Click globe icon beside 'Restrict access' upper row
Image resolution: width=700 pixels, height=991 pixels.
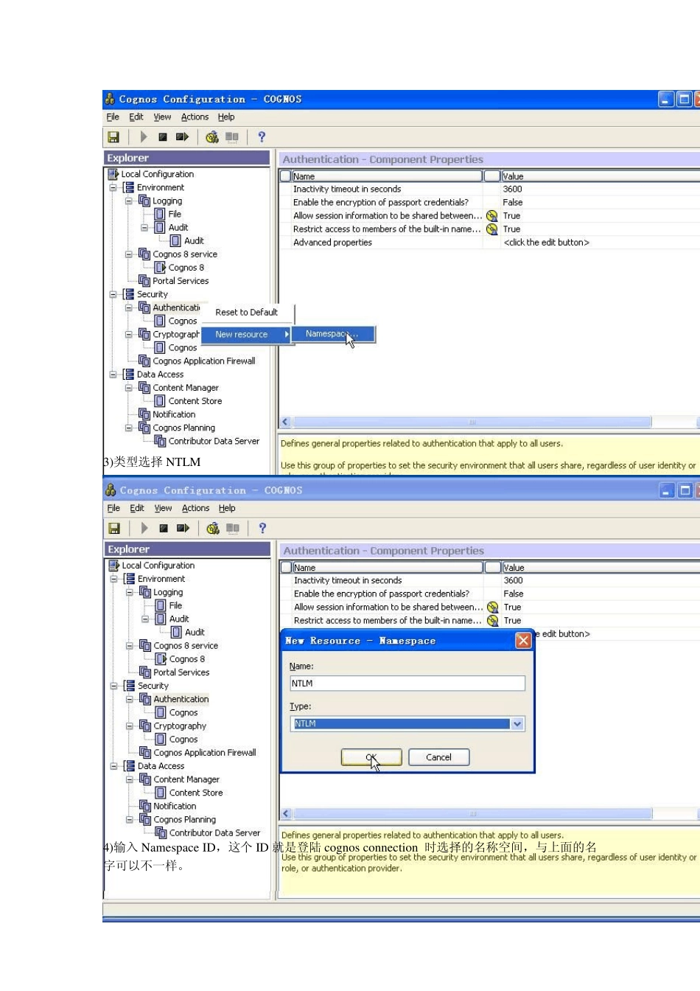coord(492,229)
